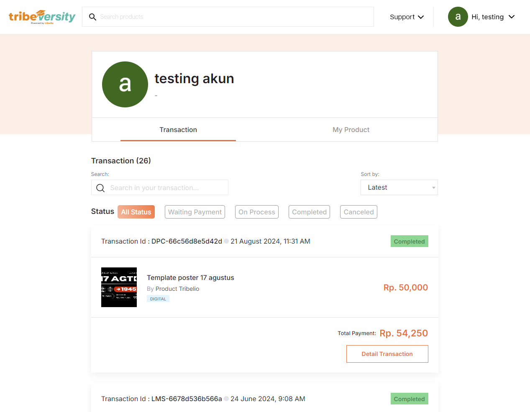Show only Completed status transactions
The width and height of the screenshot is (530, 412).
[x=309, y=212]
